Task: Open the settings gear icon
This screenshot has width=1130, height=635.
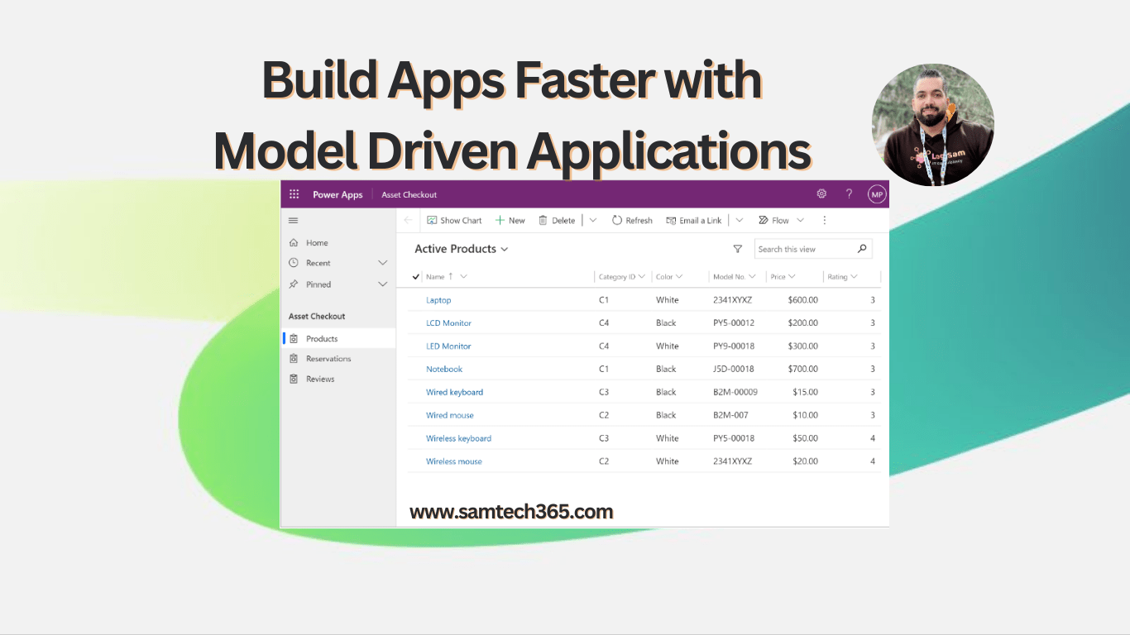Action: 821,194
